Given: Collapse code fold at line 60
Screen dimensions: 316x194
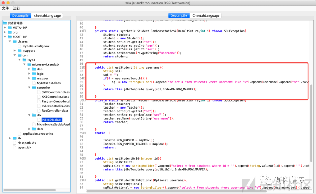Looking at the screenshot, I should (x=85, y=100).
